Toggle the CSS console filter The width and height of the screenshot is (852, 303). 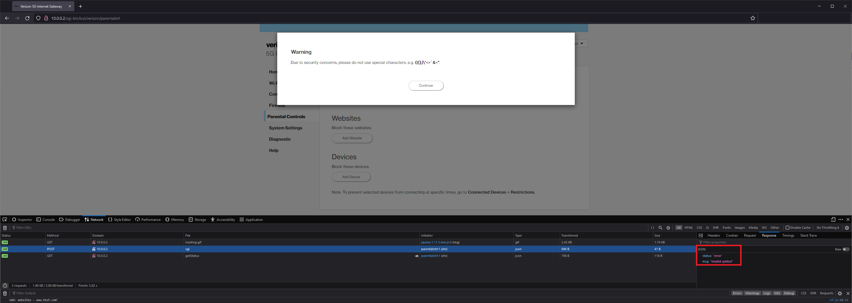coord(803,293)
